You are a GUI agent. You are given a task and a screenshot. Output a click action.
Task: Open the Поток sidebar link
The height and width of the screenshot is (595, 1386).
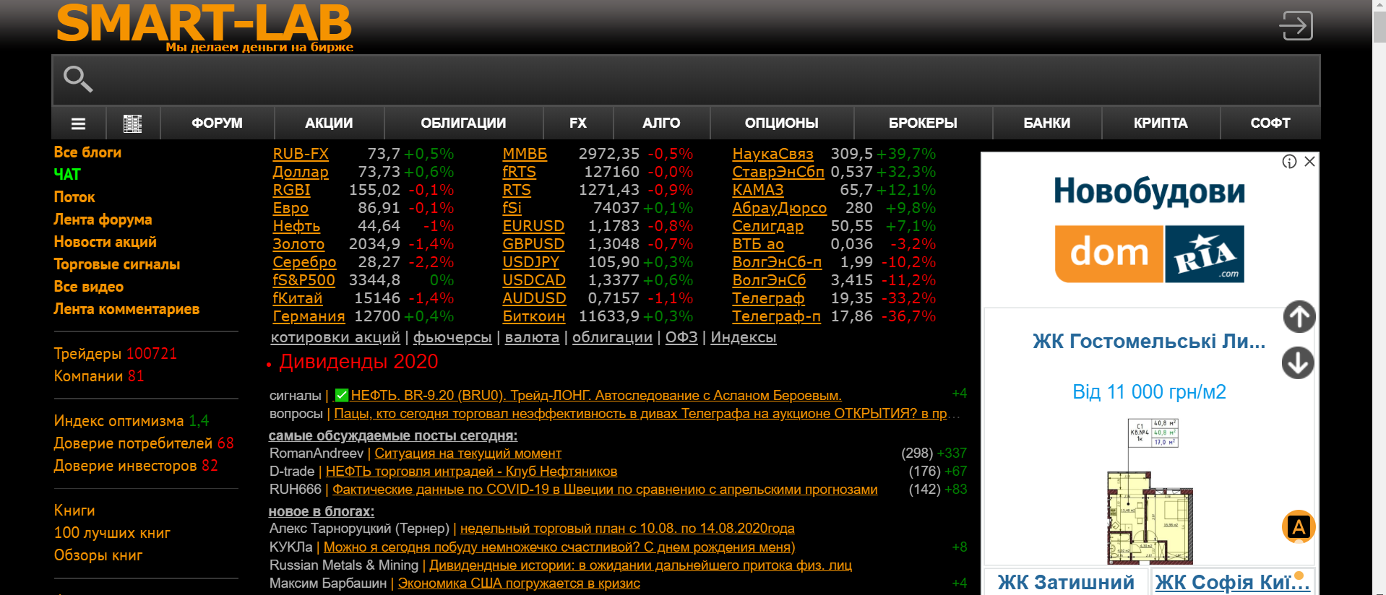coord(74,197)
